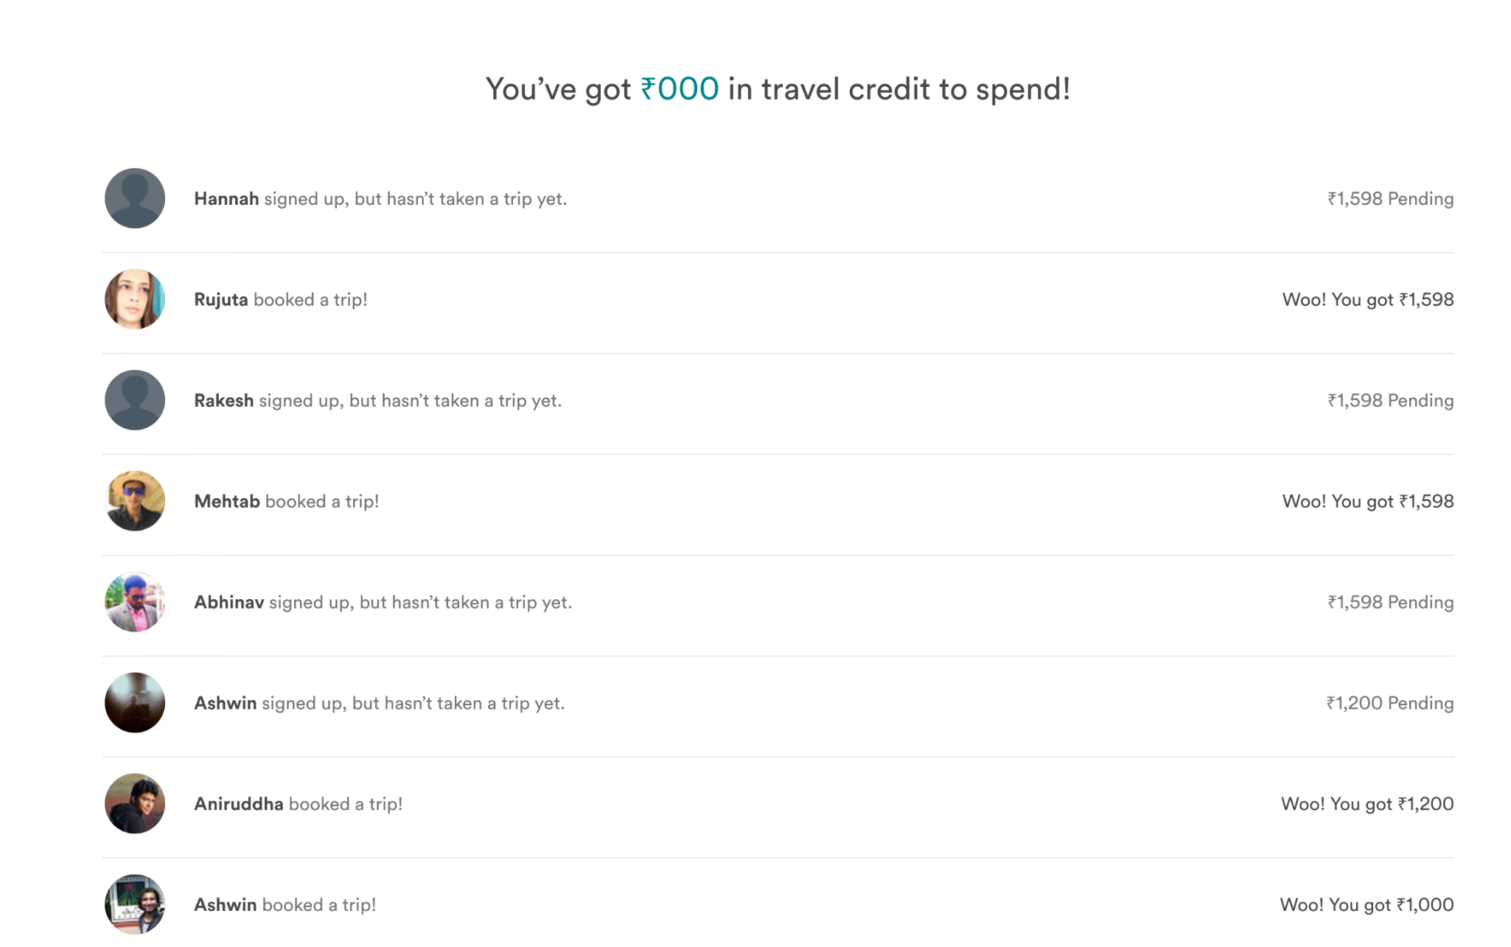Click avatar of Ashwin who booked a trip
Image resolution: width=1511 pixels, height=947 pixels.
pyautogui.click(x=135, y=904)
